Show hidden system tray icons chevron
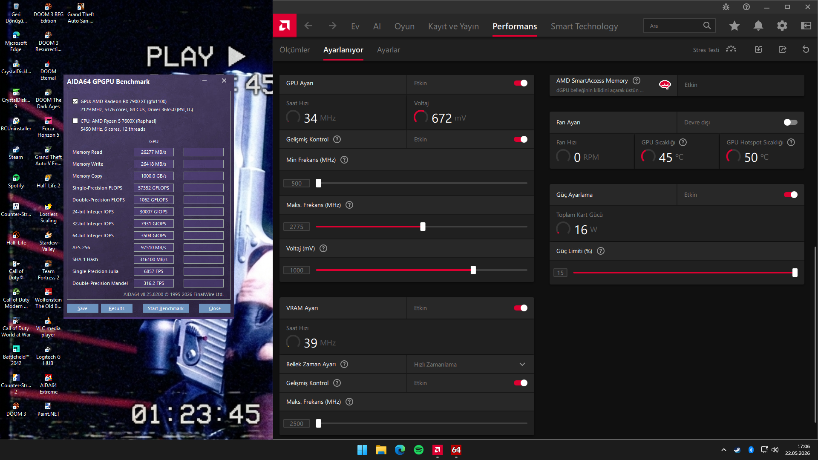The height and width of the screenshot is (460, 818). pos(724,450)
